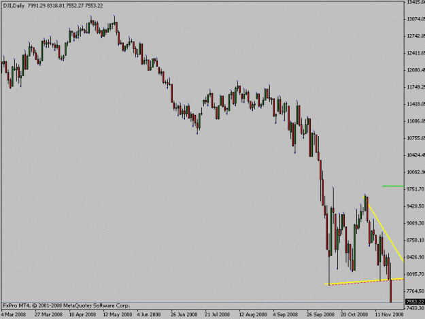Click the DJI,Daily chart title text
The height and width of the screenshot is (319, 425).
point(14,5)
